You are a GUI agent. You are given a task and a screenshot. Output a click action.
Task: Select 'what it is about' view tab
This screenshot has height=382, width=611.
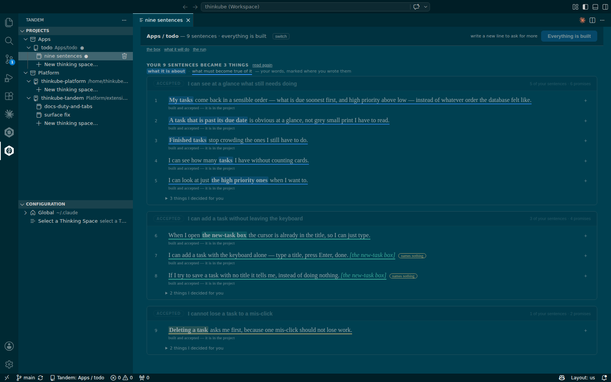tap(166, 71)
